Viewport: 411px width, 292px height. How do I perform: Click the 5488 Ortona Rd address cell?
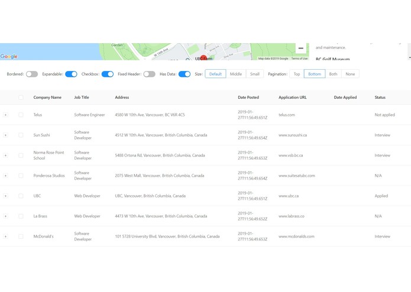click(x=160, y=155)
